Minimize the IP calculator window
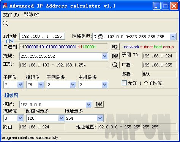 click(156, 6)
